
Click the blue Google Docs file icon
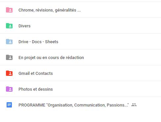(x=9, y=105)
